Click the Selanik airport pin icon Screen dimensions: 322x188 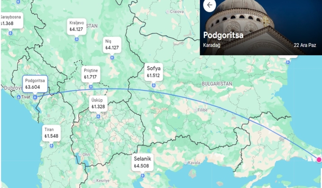[143, 176]
